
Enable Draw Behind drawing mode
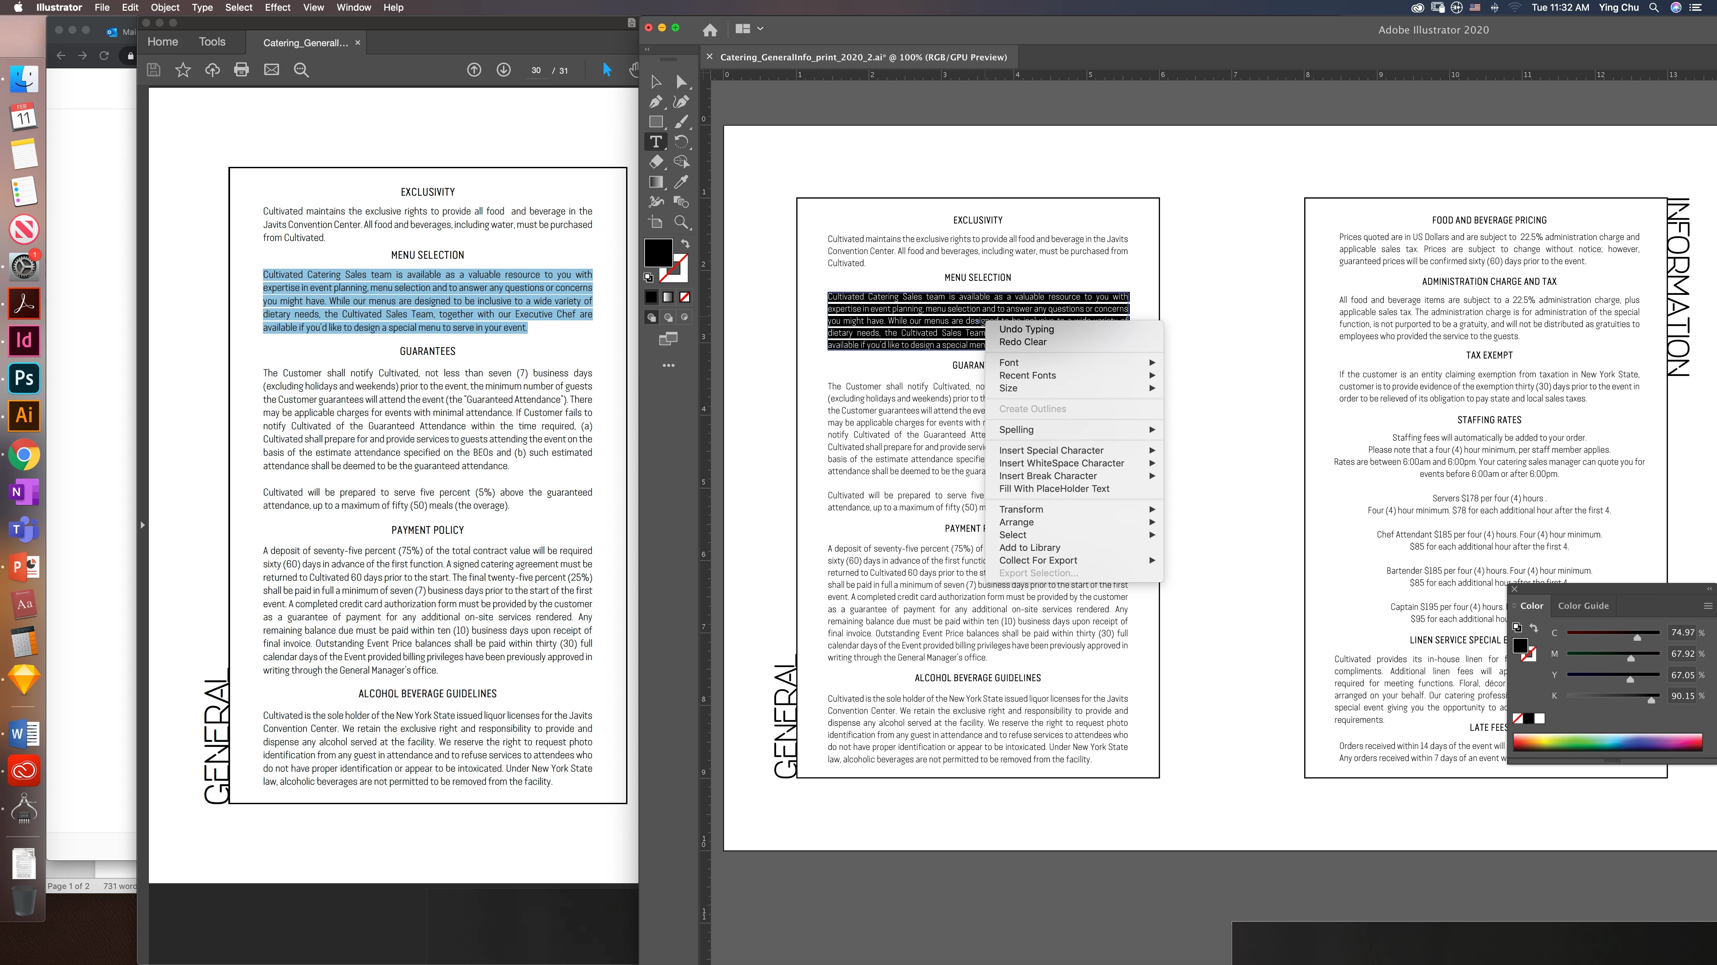click(668, 318)
